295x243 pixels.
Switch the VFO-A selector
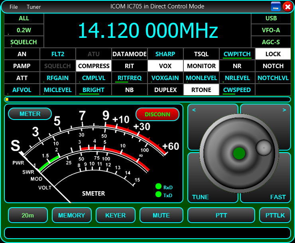point(271,30)
